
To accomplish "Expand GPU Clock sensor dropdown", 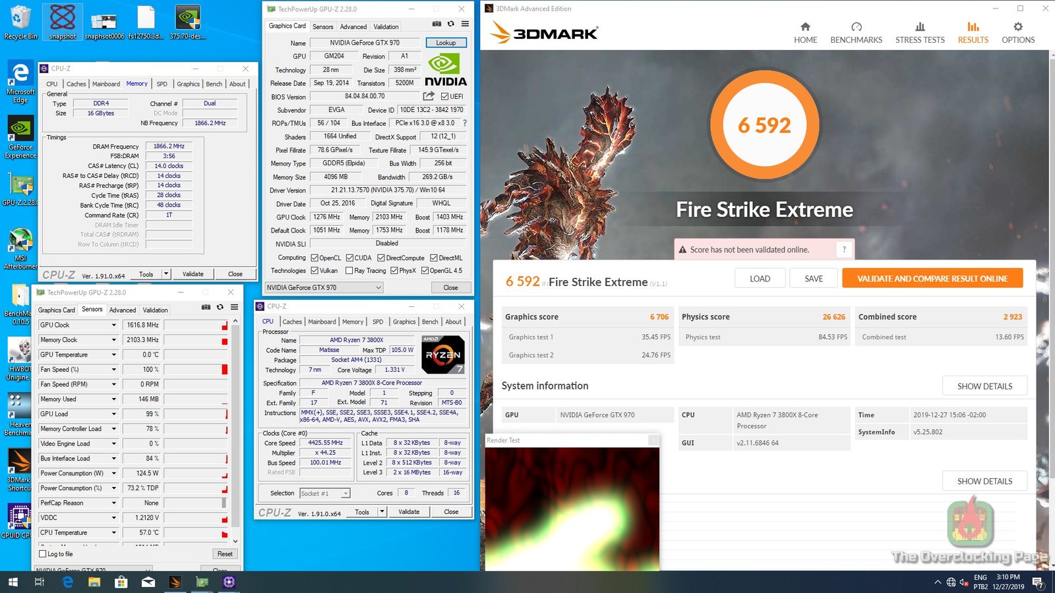I will tap(113, 325).
